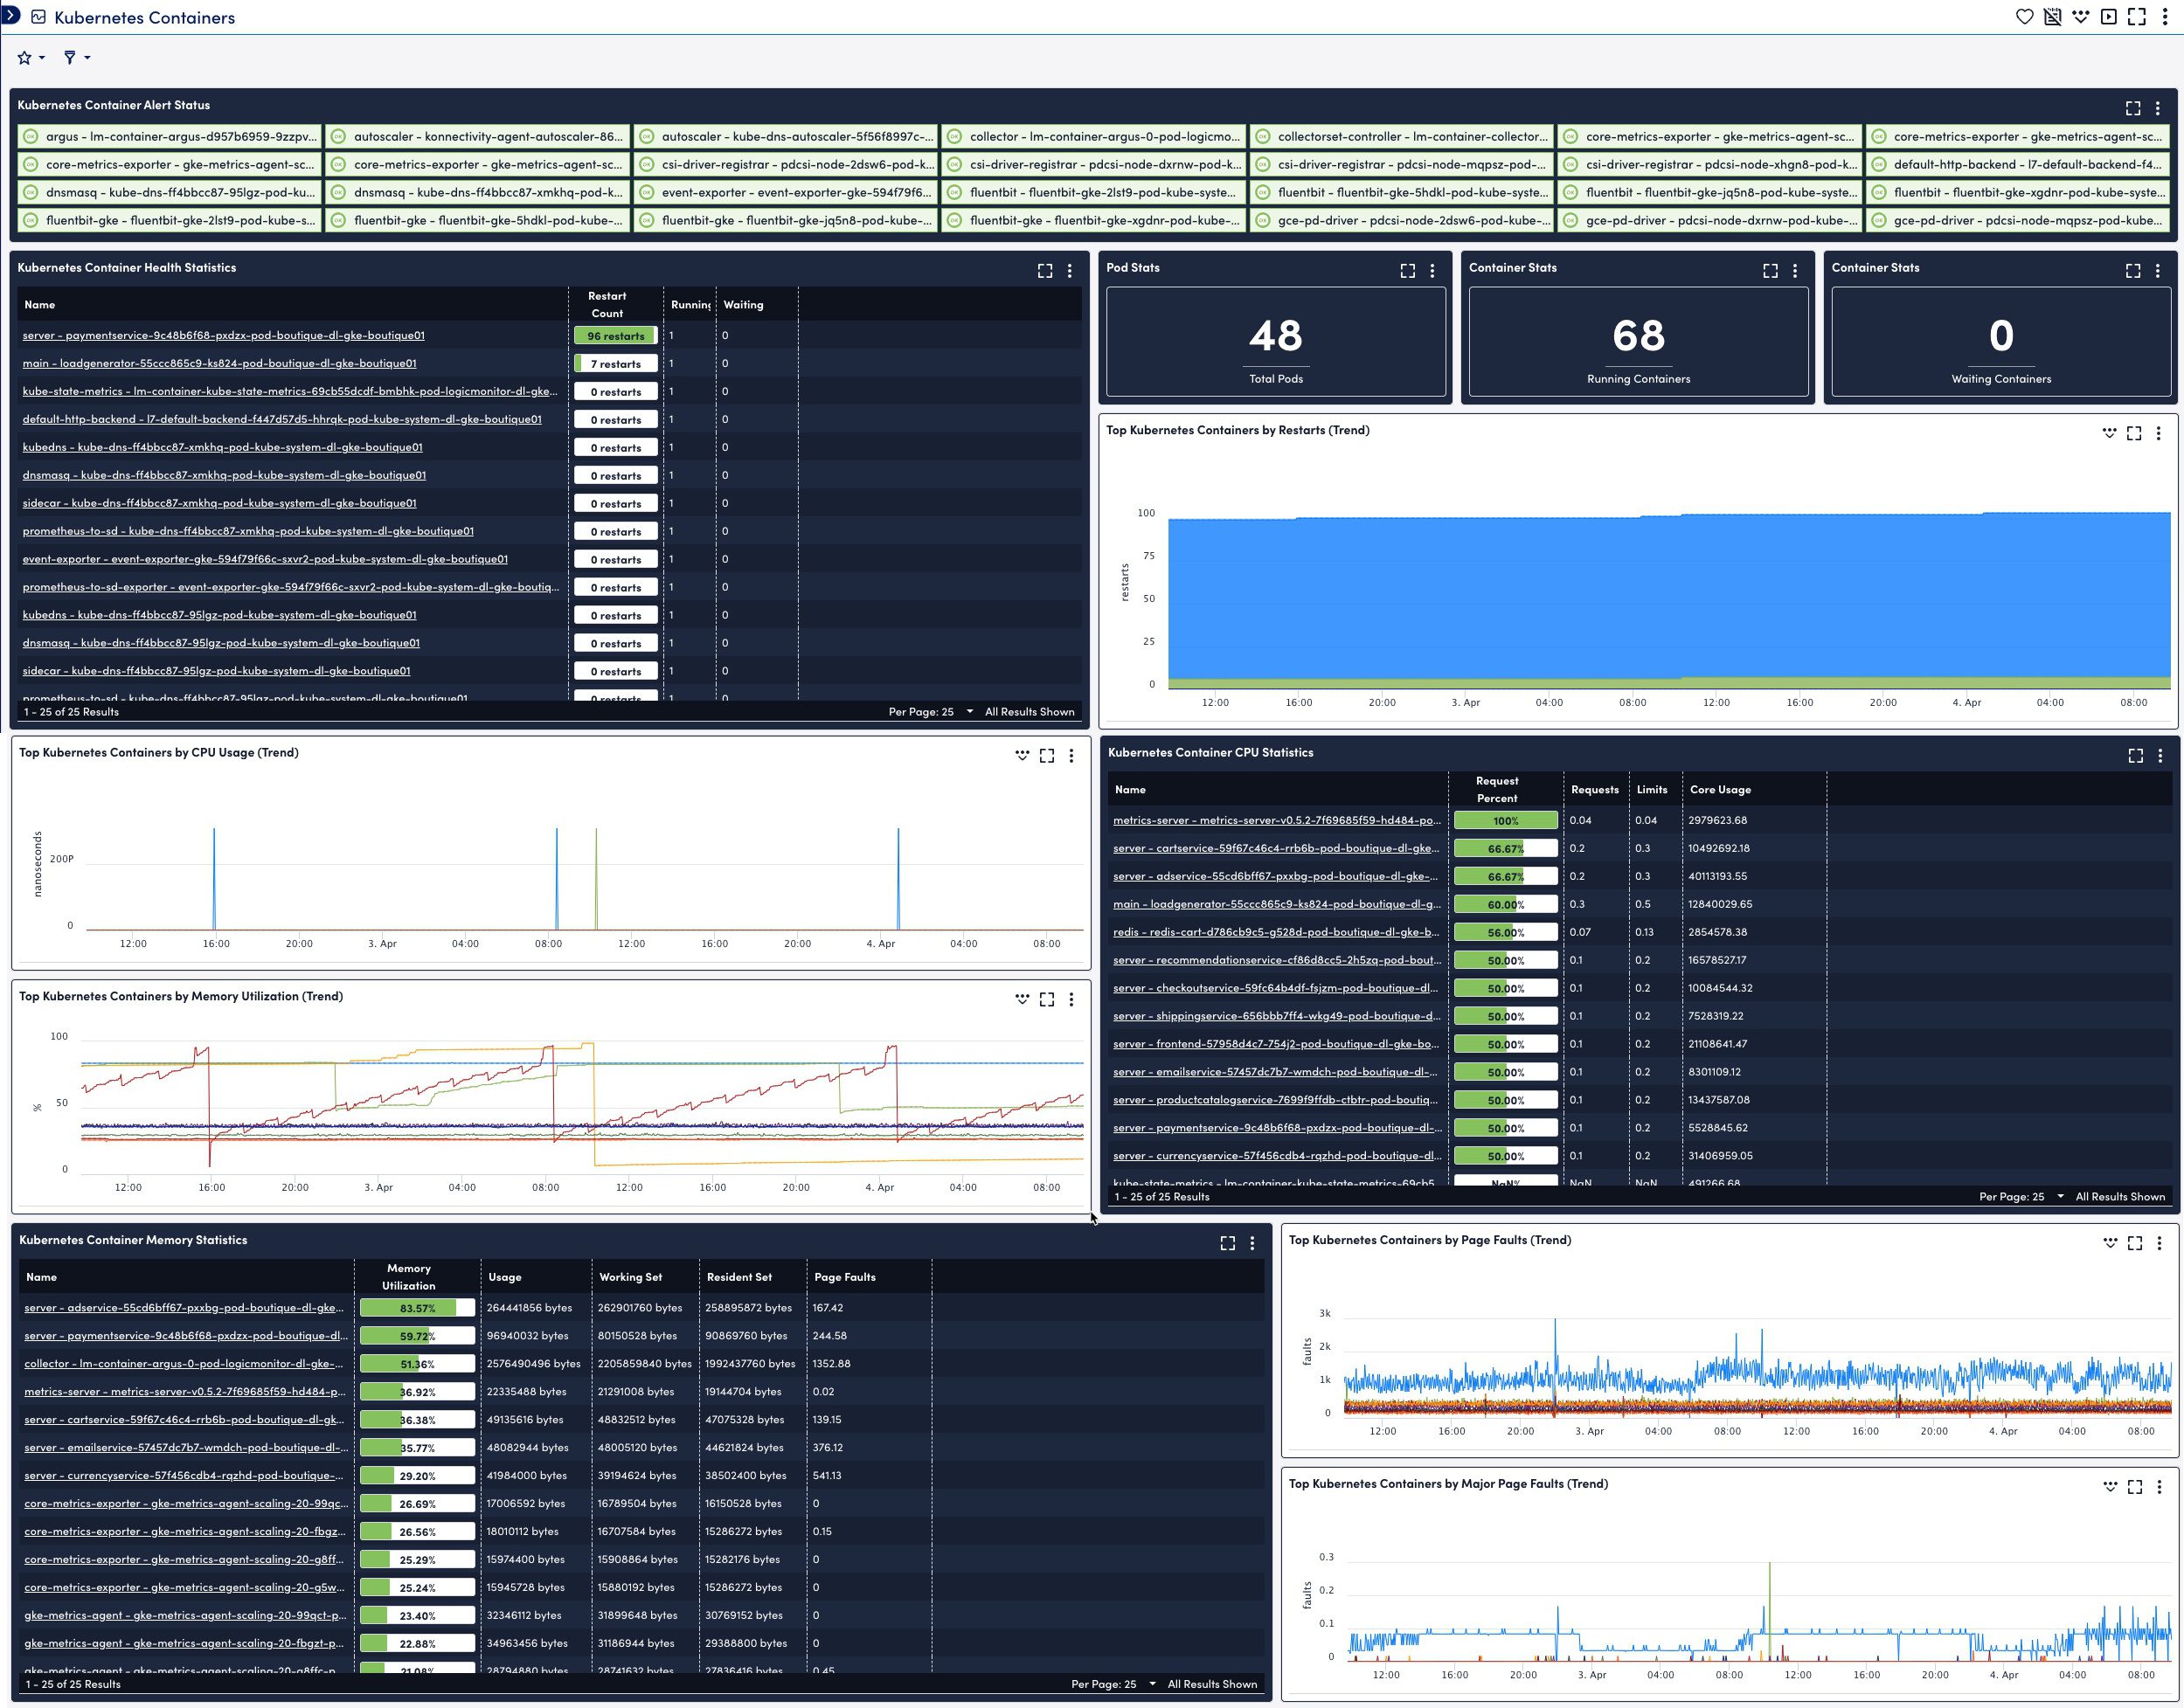Open the Container Stats widget overflow menu
The width and height of the screenshot is (2184, 1708).
coord(1794,270)
